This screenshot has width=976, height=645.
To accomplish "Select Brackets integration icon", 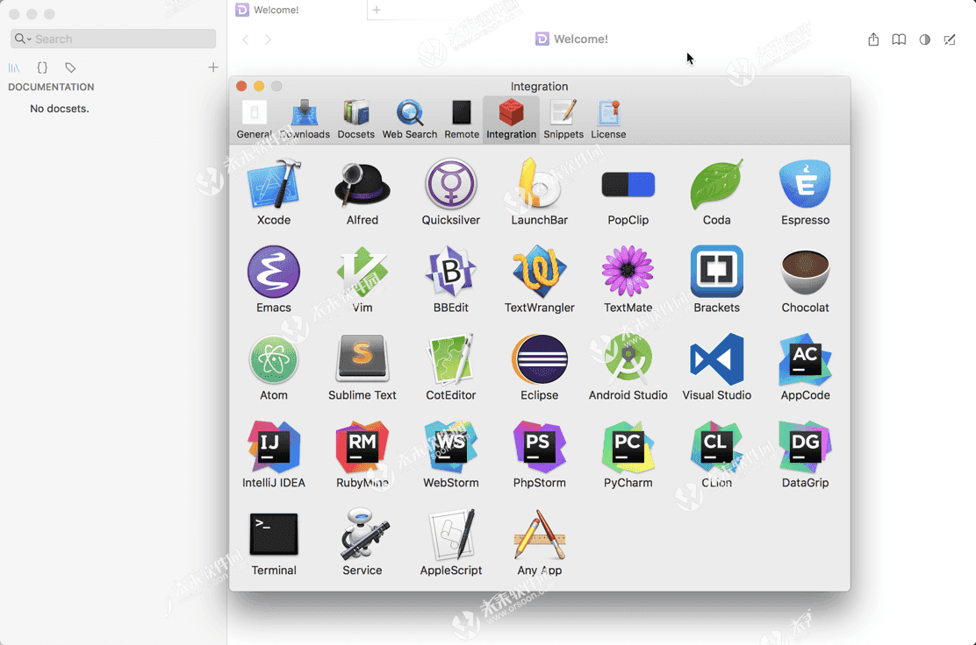I will pyautogui.click(x=716, y=272).
